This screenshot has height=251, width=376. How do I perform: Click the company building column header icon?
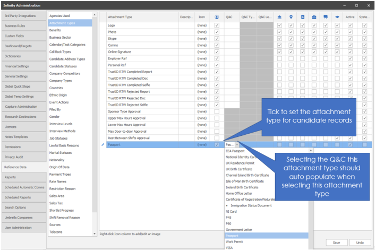click(279, 17)
